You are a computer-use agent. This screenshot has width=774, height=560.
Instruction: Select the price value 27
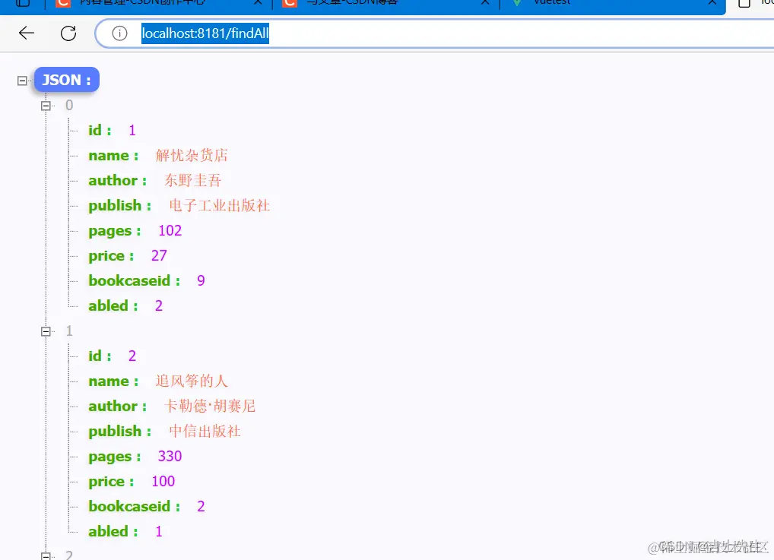tap(159, 255)
